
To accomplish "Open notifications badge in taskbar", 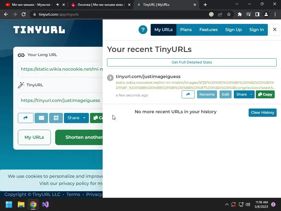I will tap(273, 204).
